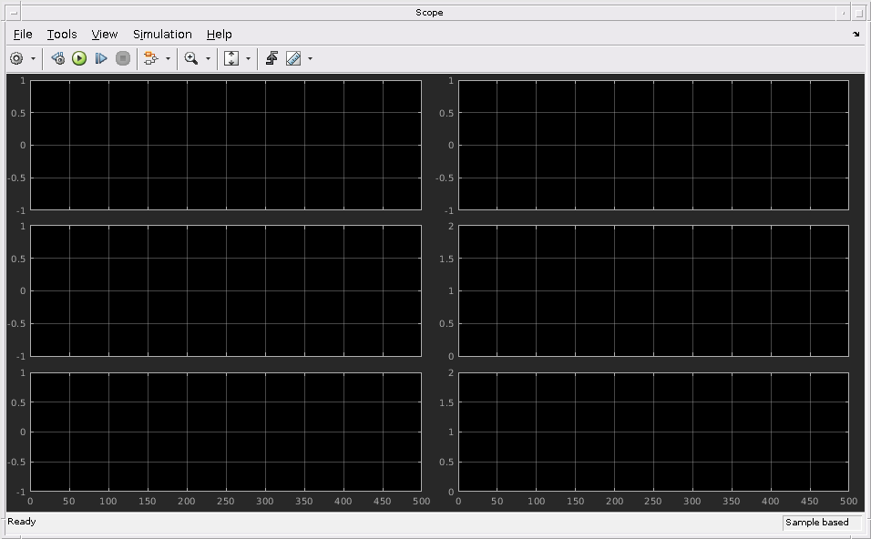Click Highlight Simulink Block icon
The image size is (871, 539).
tap(150, 58)
